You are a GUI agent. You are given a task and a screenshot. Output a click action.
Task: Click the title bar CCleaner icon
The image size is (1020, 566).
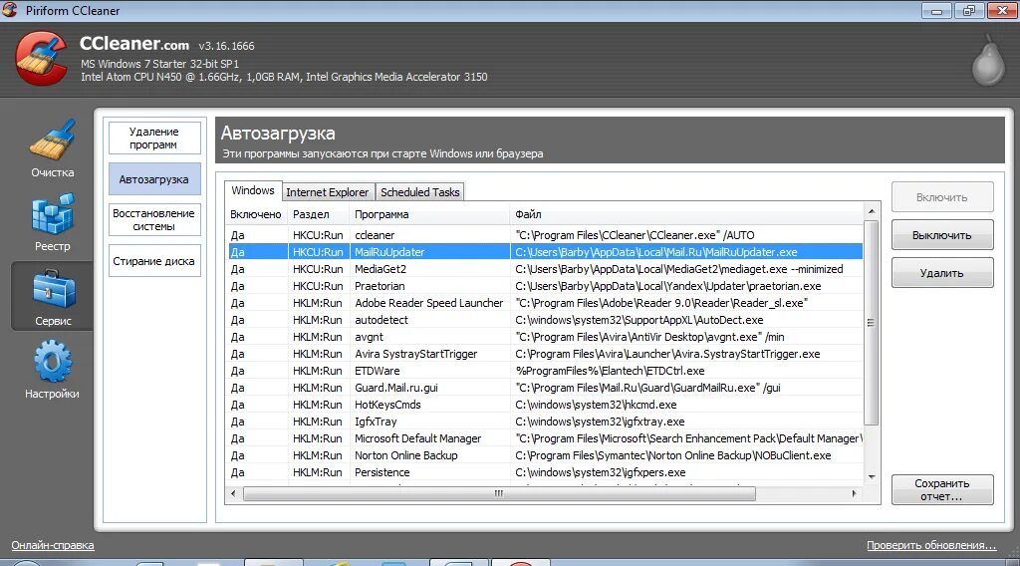[10, 10]
